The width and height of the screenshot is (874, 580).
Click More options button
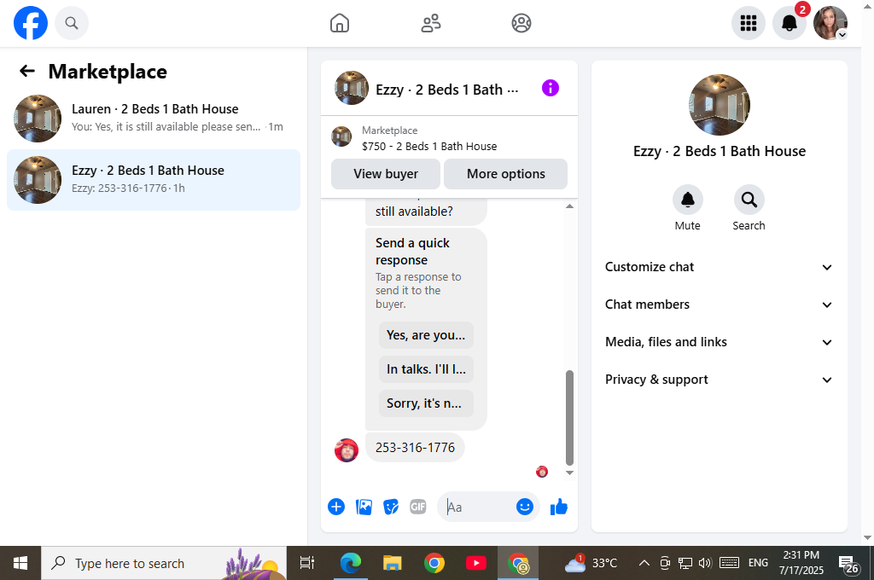coord(505,174)
